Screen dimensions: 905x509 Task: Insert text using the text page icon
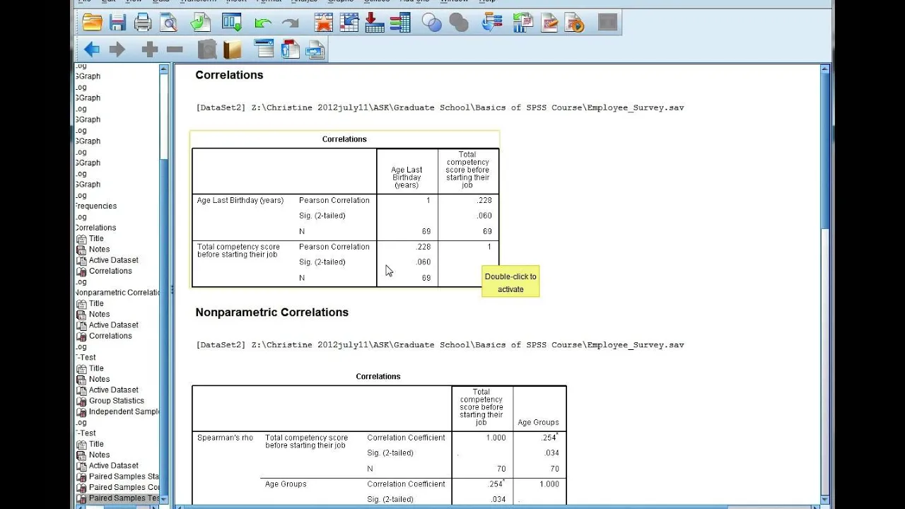(x=315, y=49)
